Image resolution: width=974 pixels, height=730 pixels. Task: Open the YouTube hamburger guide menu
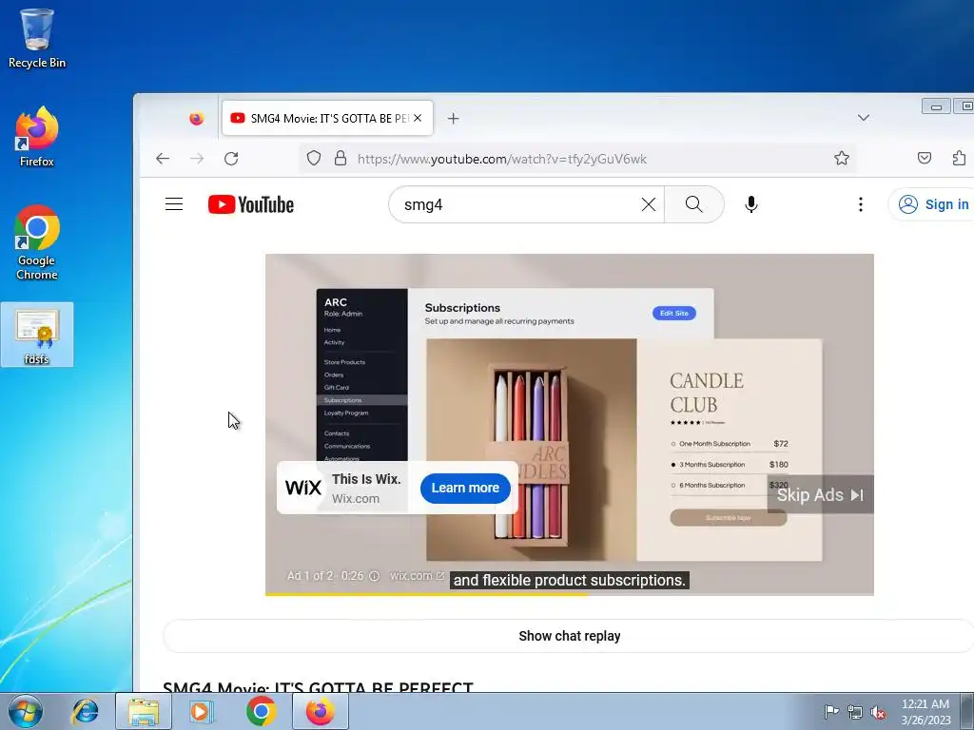pyautogui.click(x=174, y=204)
